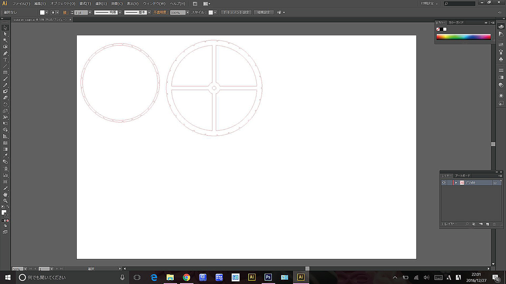Select the Type tool
The image size is (506, 284).
pyautogui.click(x=5, y=60)
